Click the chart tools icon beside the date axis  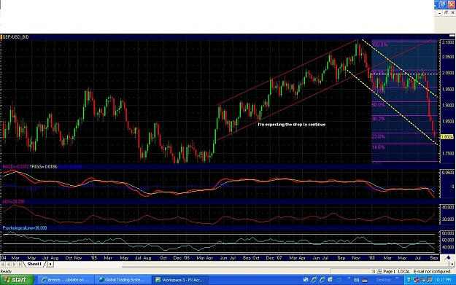pyautogui.click(x=447, y=258)
